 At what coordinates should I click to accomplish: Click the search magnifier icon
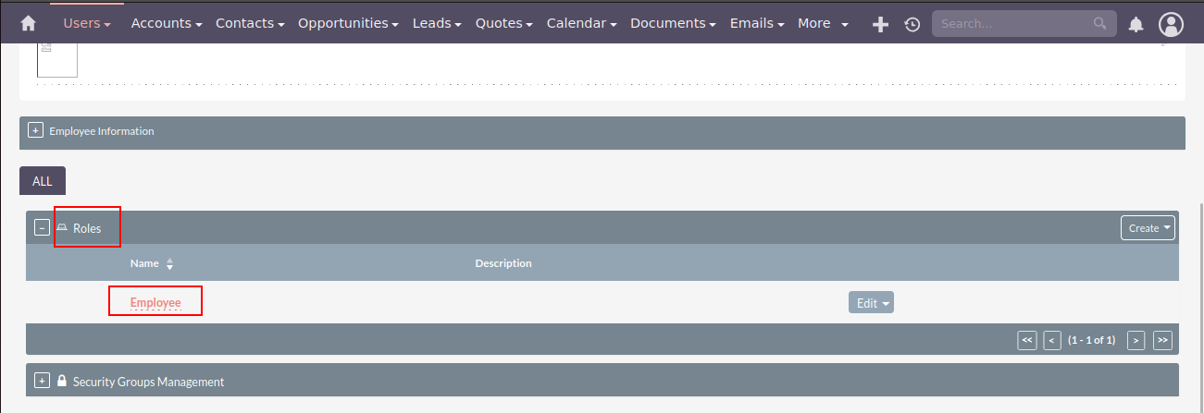(x=1099, y=23)
